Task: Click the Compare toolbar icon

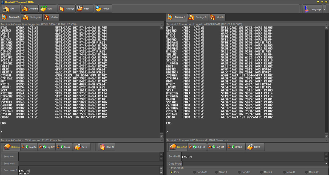Action: 30,8
